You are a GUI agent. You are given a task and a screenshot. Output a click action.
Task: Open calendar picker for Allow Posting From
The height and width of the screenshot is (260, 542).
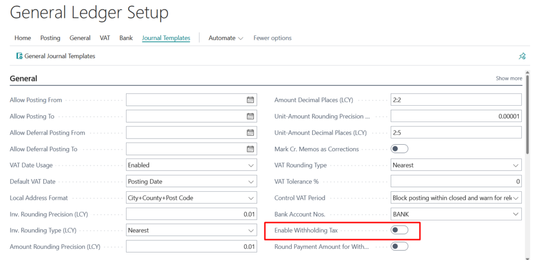250,100
